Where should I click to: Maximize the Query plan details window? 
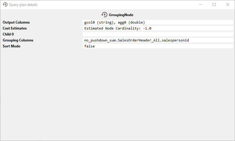pos(214,5)
